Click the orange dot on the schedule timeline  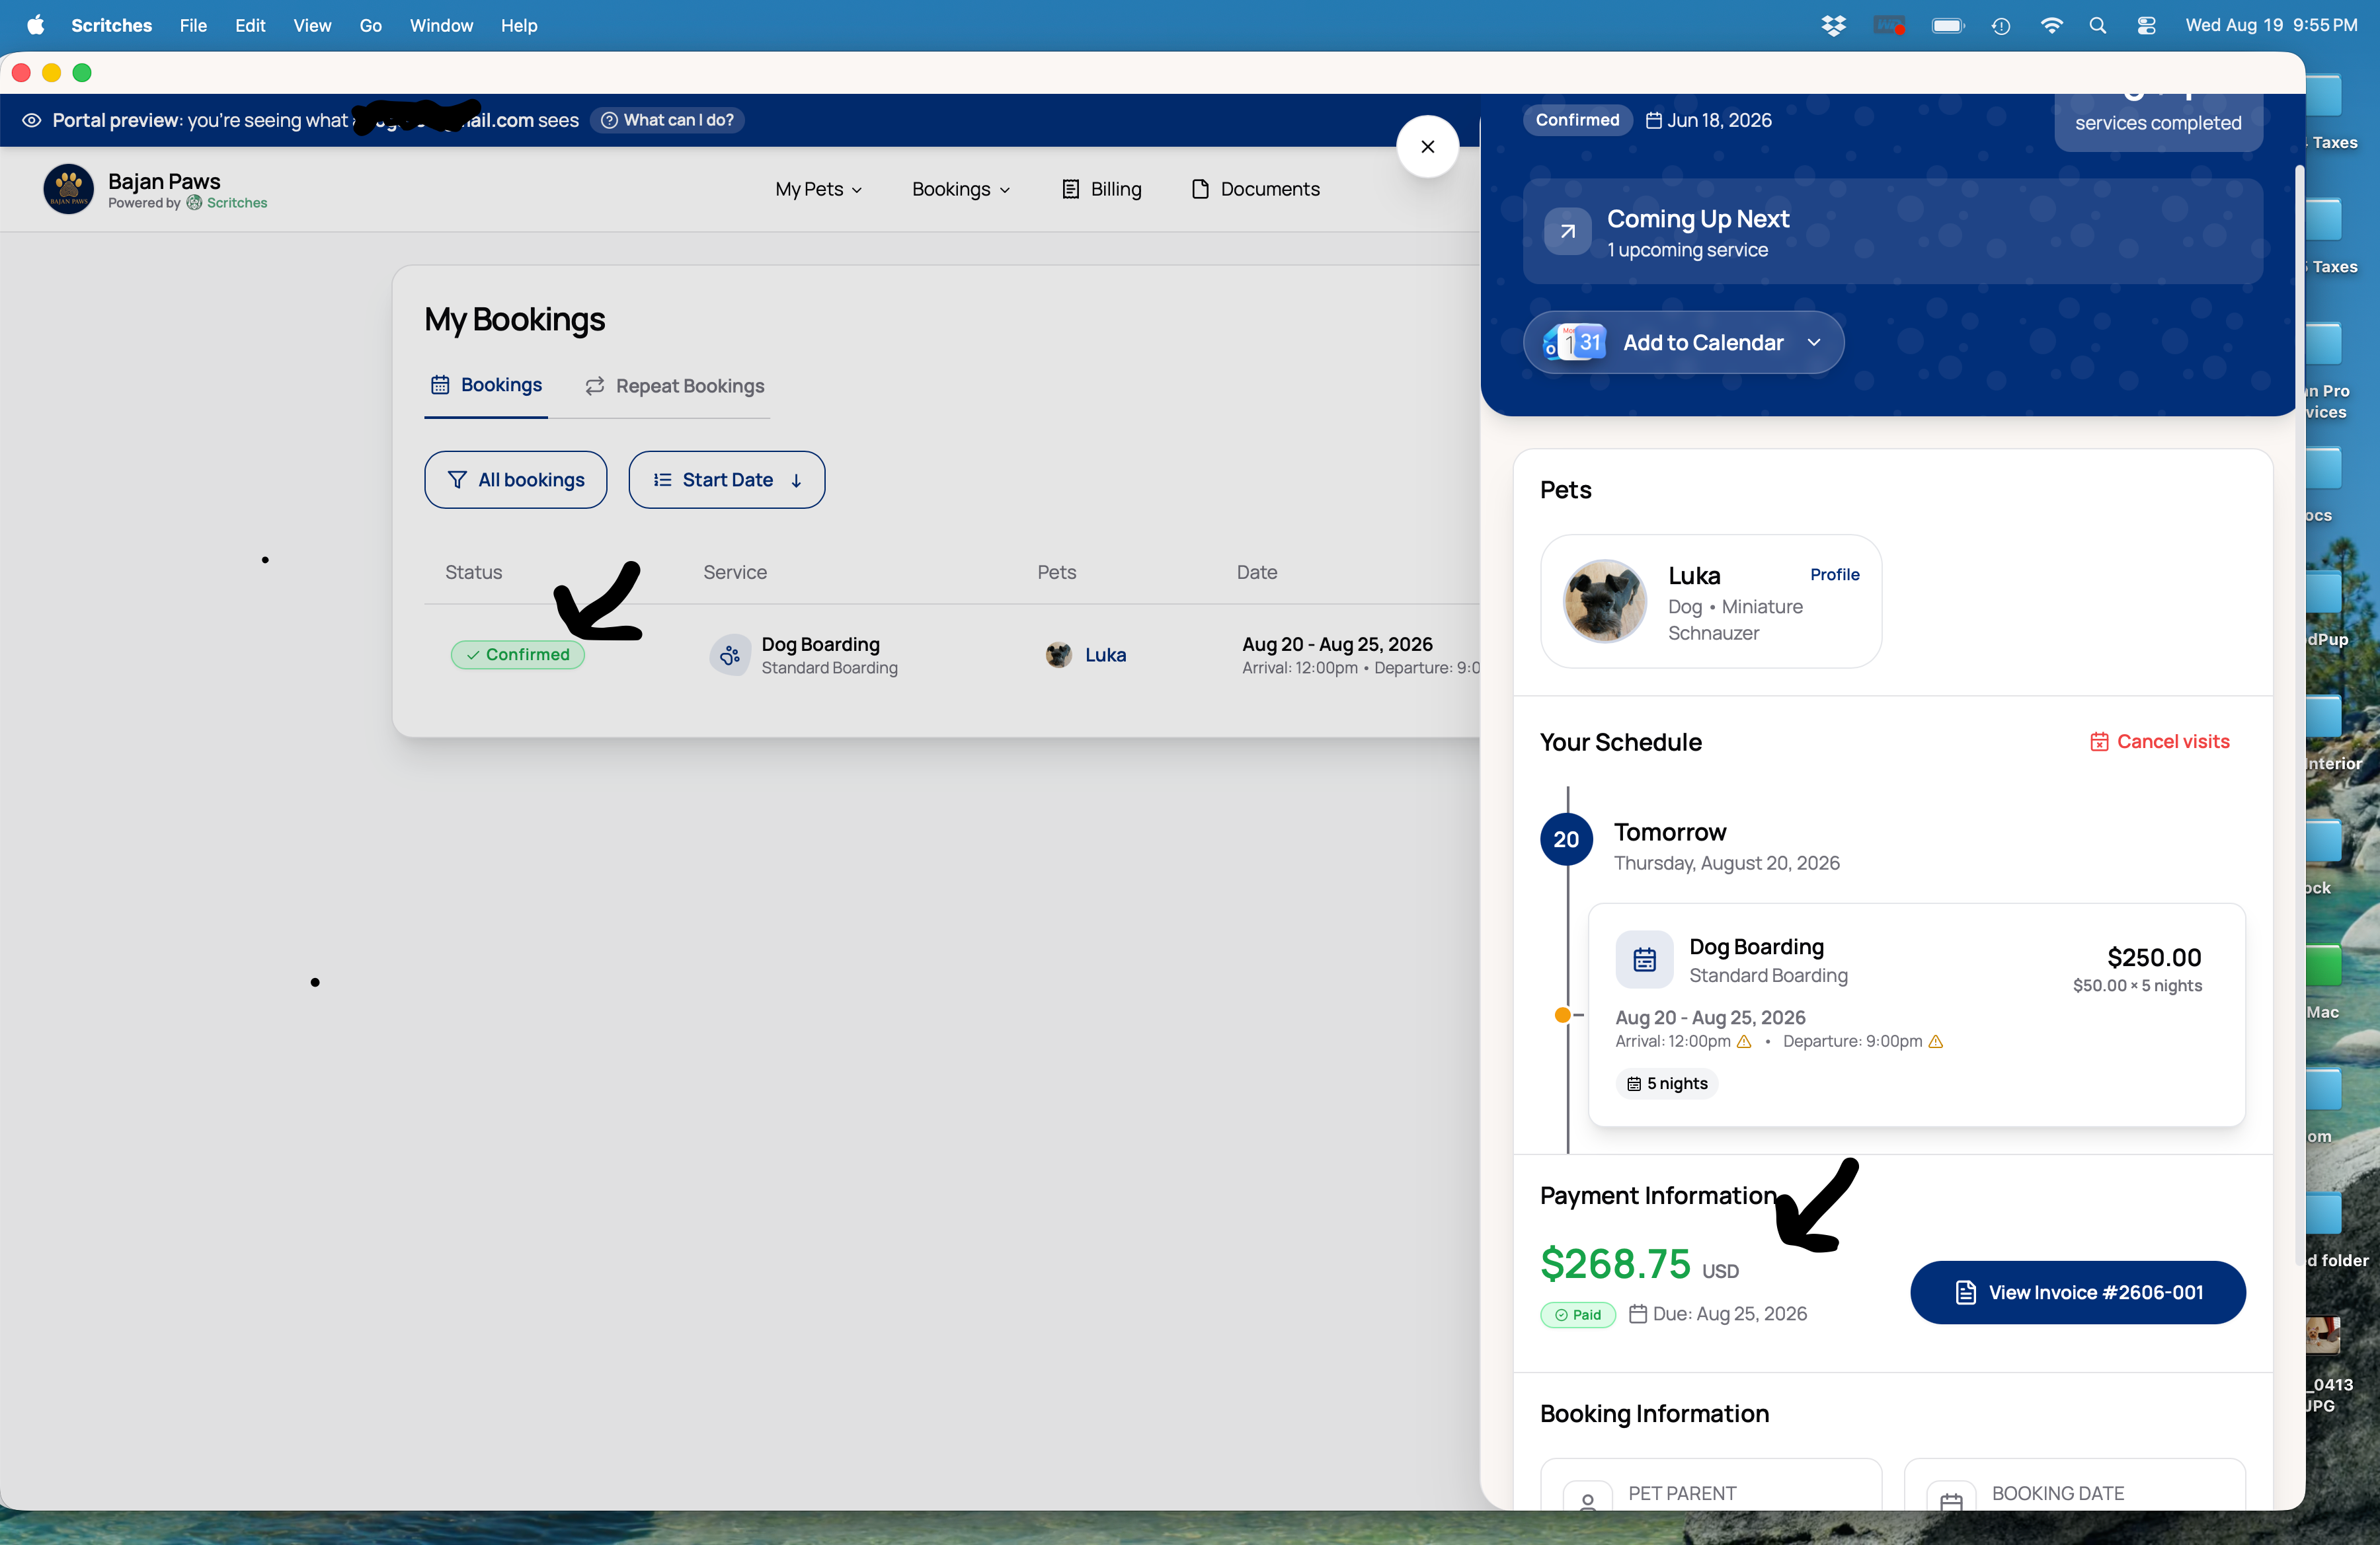point(1563,1015)
